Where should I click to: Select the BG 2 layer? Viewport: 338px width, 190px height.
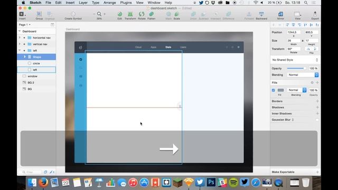(36, 82)
